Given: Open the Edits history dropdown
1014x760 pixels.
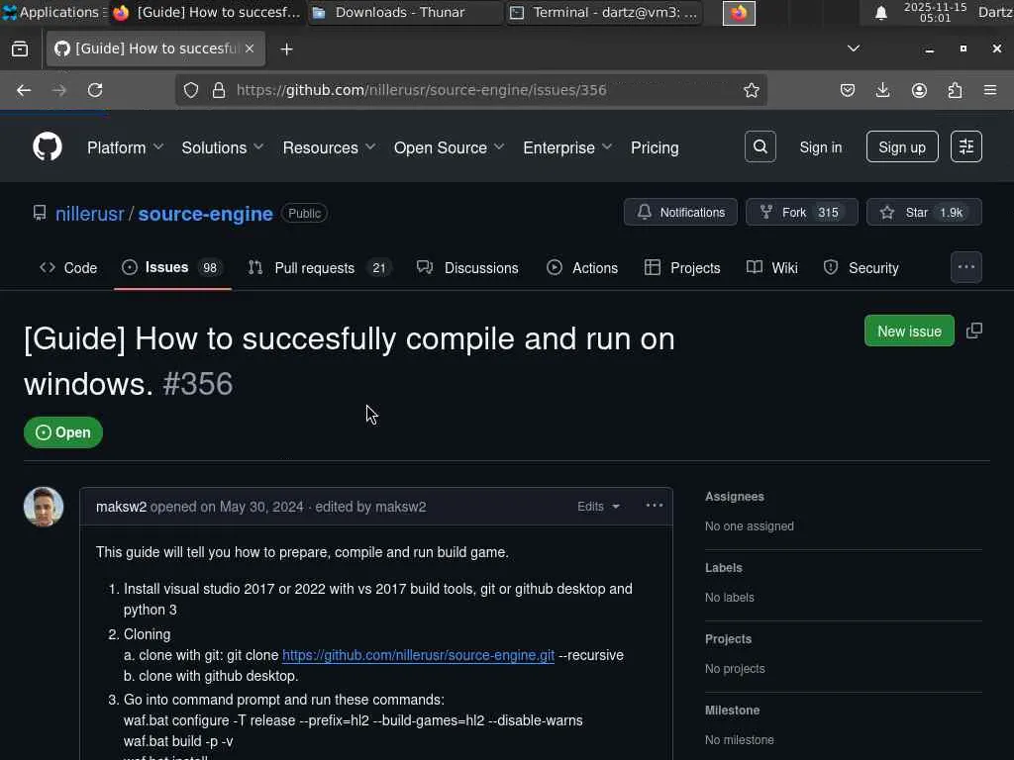Looking at the screenshot, I should 598,506.
